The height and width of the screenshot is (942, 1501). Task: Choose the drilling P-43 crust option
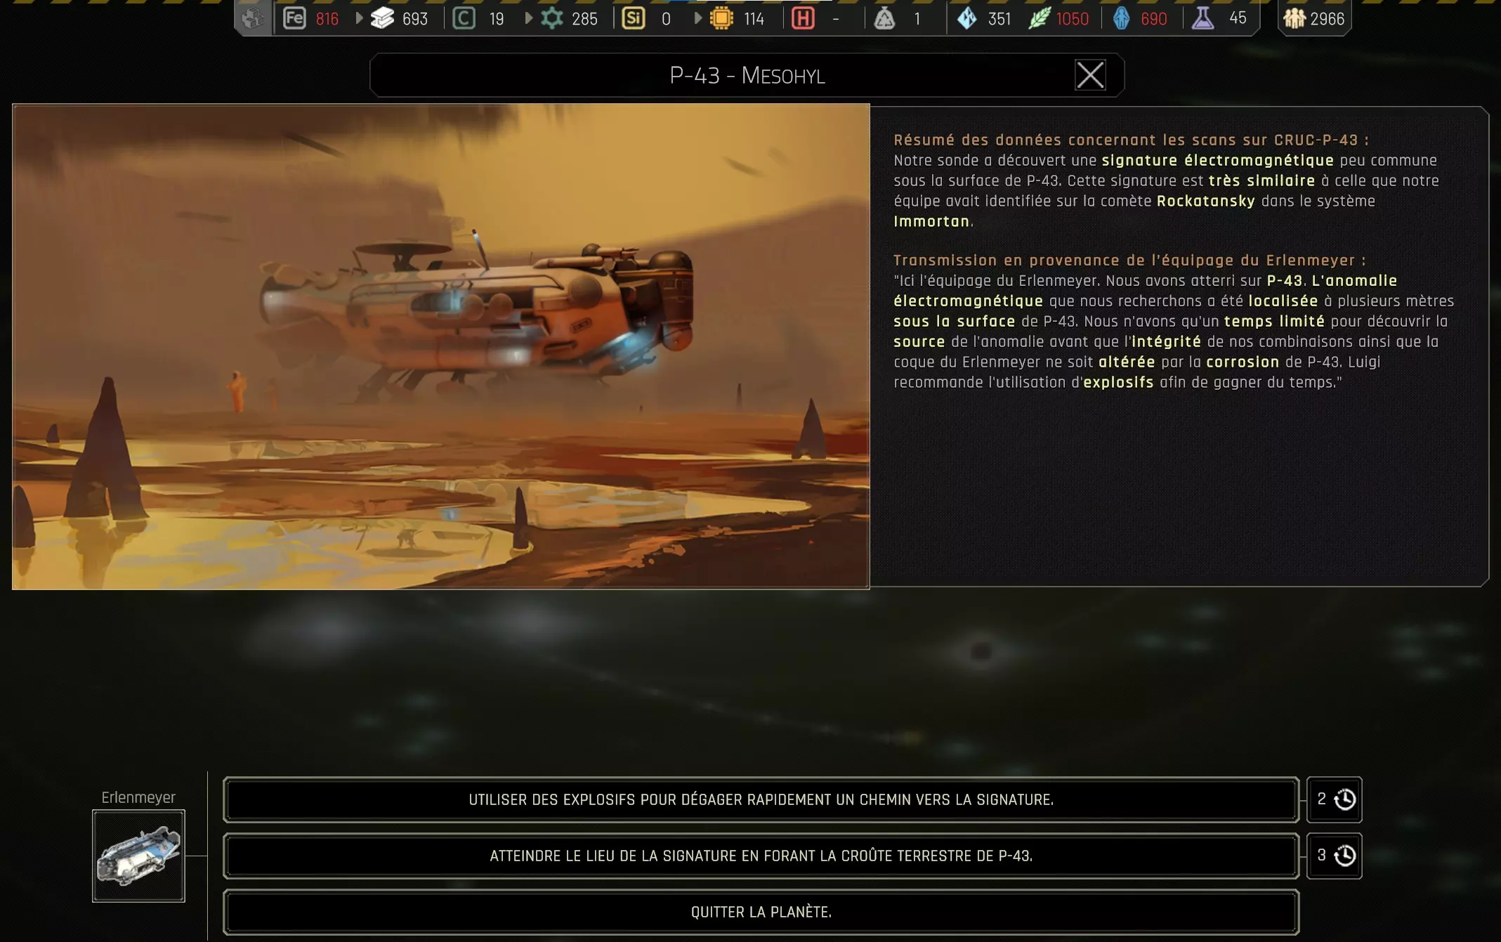pos(761,856)
